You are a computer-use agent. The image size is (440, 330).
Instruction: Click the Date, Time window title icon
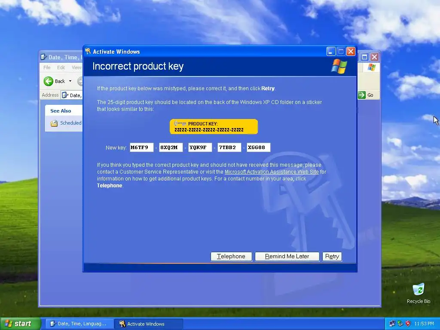[x=43, y=57]
